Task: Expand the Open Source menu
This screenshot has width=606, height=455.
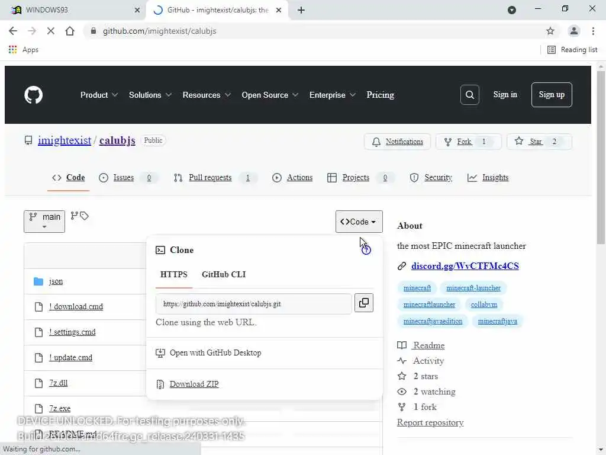Action: click(x=270, y=95)
